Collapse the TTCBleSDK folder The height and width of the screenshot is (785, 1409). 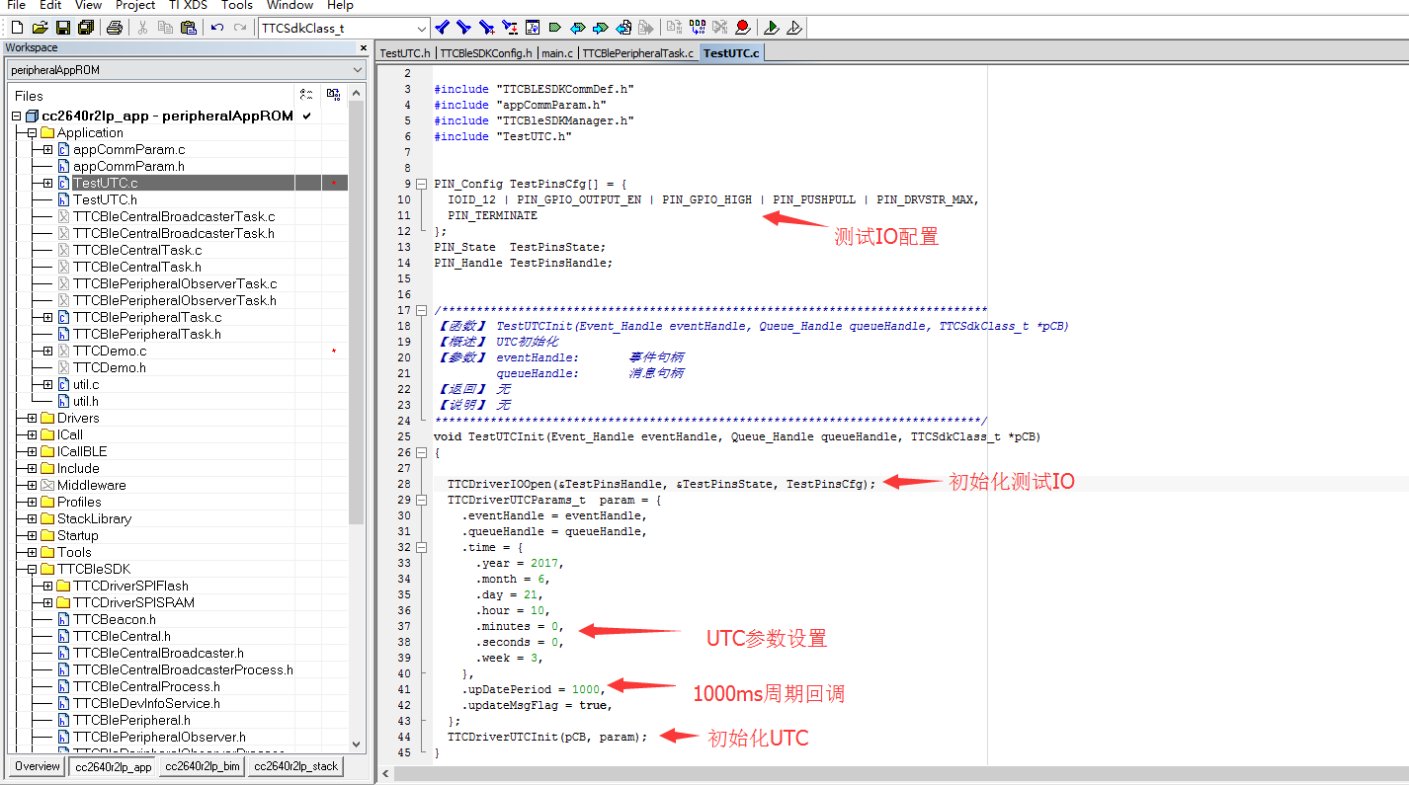[32, 570]
